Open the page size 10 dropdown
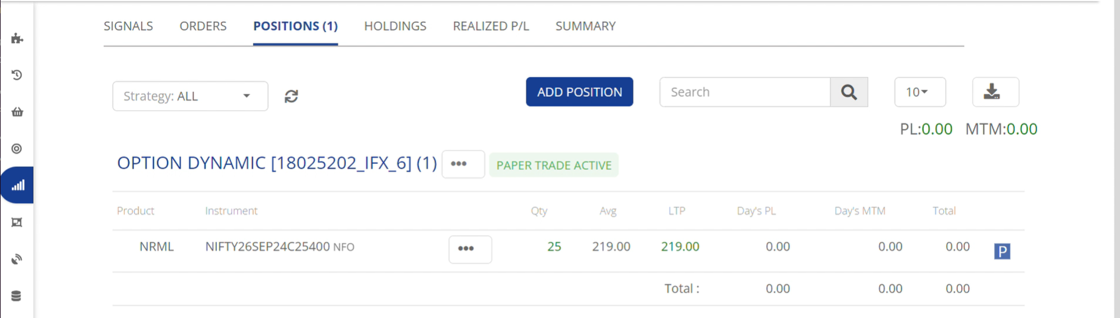 click(920, 92)
